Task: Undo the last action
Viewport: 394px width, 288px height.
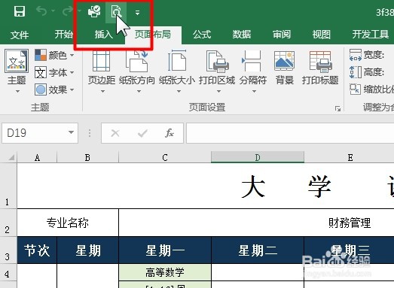Action: coord(41,11)
